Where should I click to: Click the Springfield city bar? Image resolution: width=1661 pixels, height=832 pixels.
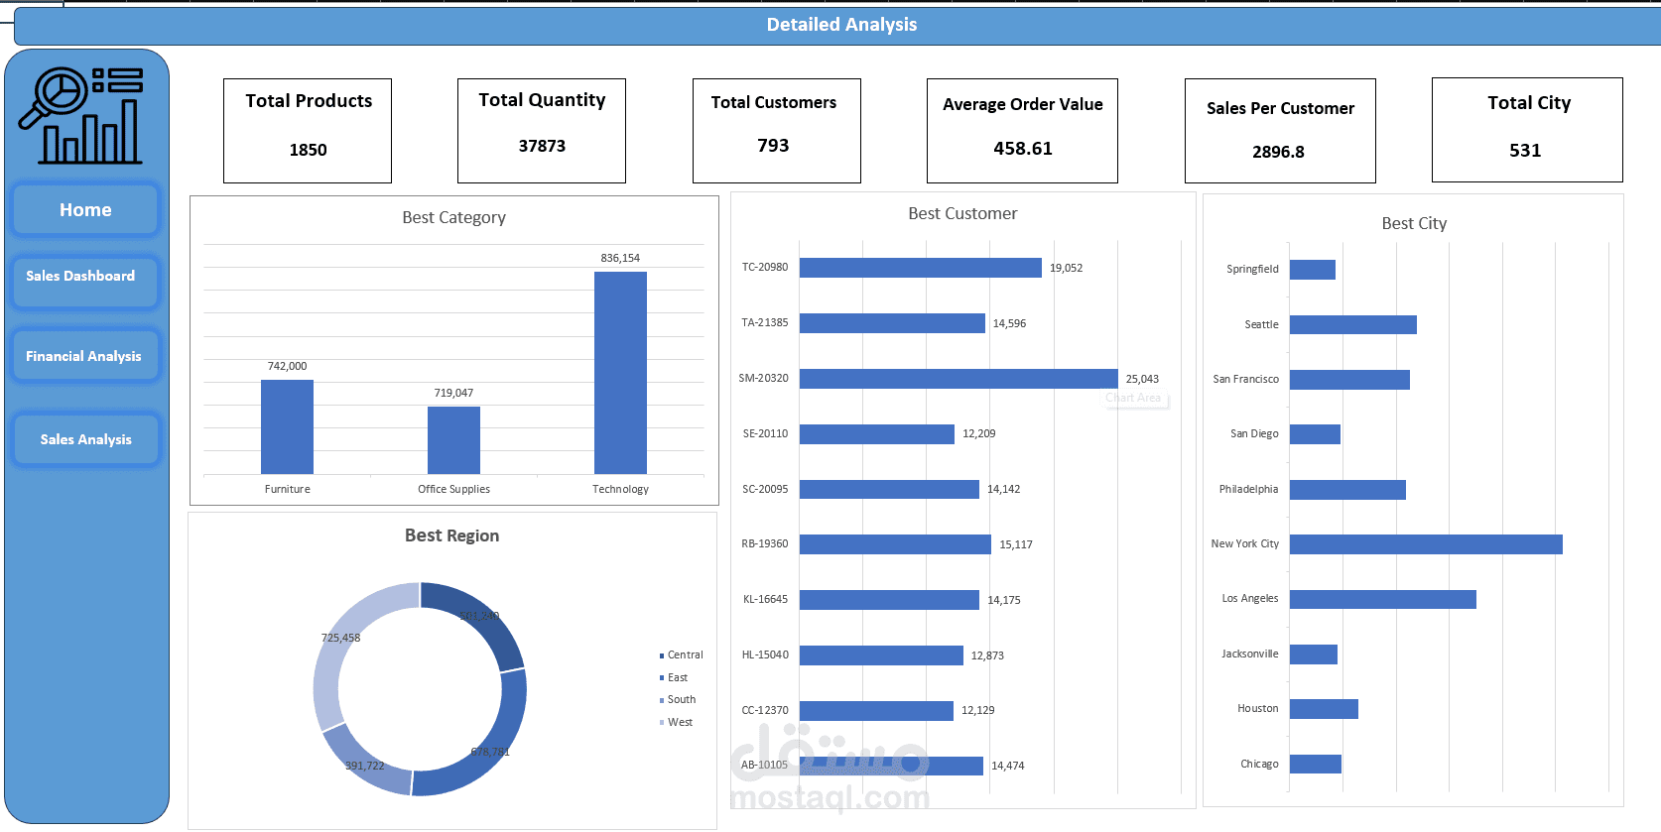(1313, 270)
